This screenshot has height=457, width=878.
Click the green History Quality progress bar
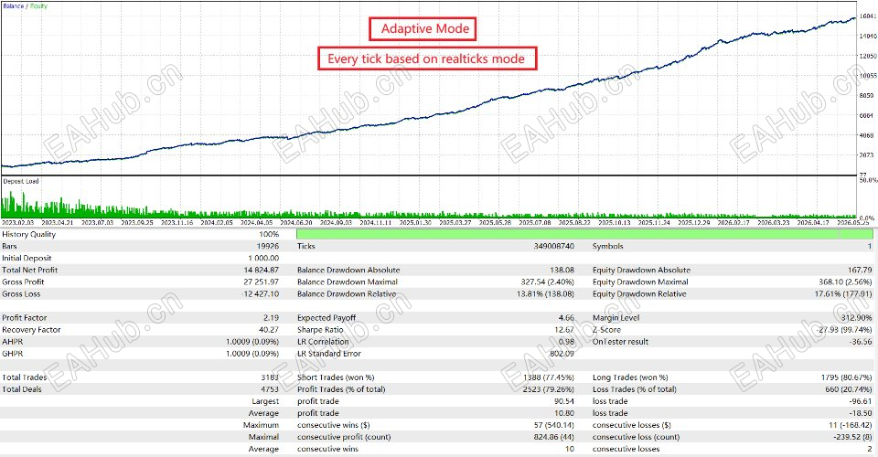[x=584, y=234]
